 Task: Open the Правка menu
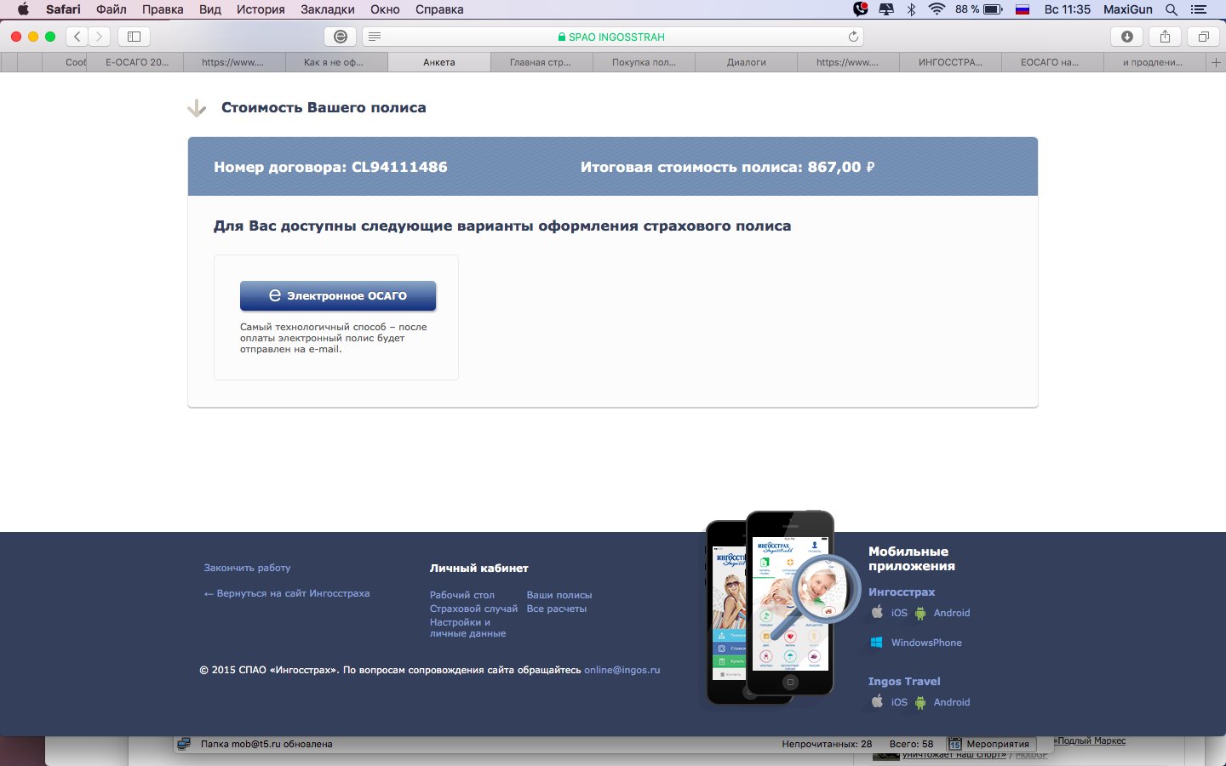pos(163,9)
